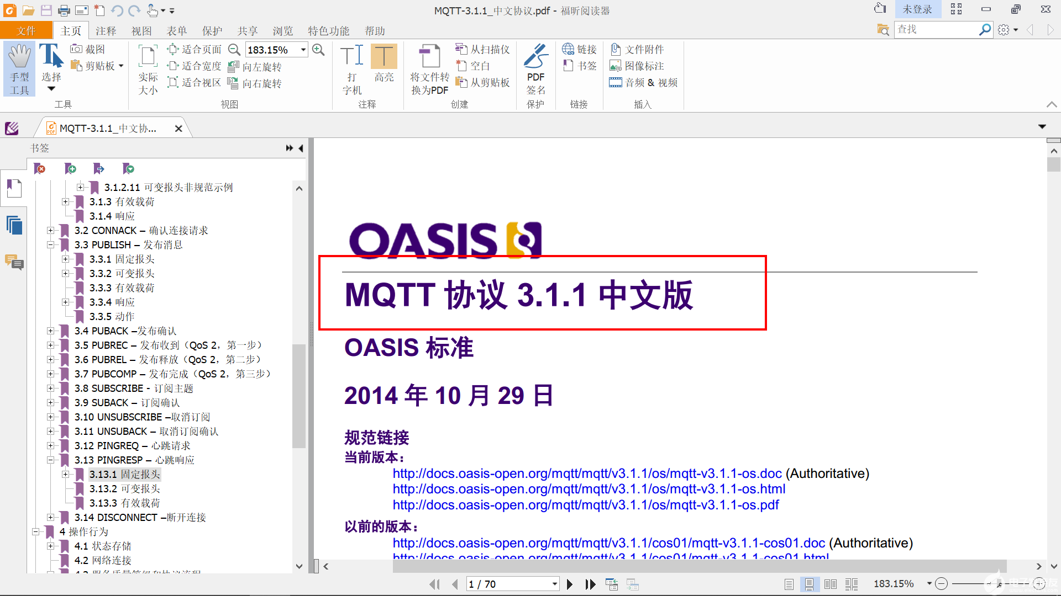The height and width of the screenshot is (596, 1061).
Task: Enable continuous page view mode
Action: (x=809, y=584)
